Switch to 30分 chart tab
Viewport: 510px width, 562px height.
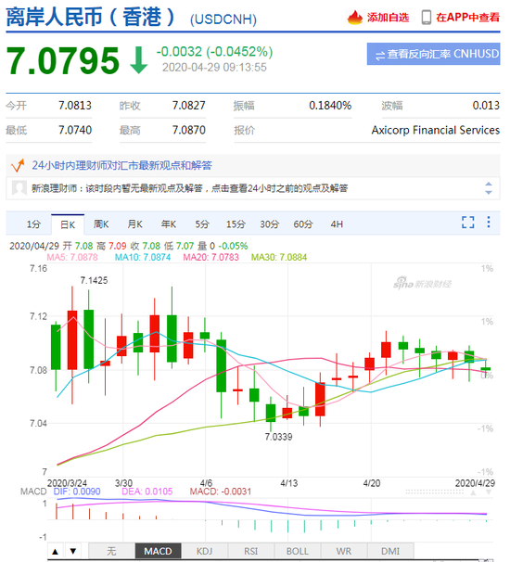point(270,224)
